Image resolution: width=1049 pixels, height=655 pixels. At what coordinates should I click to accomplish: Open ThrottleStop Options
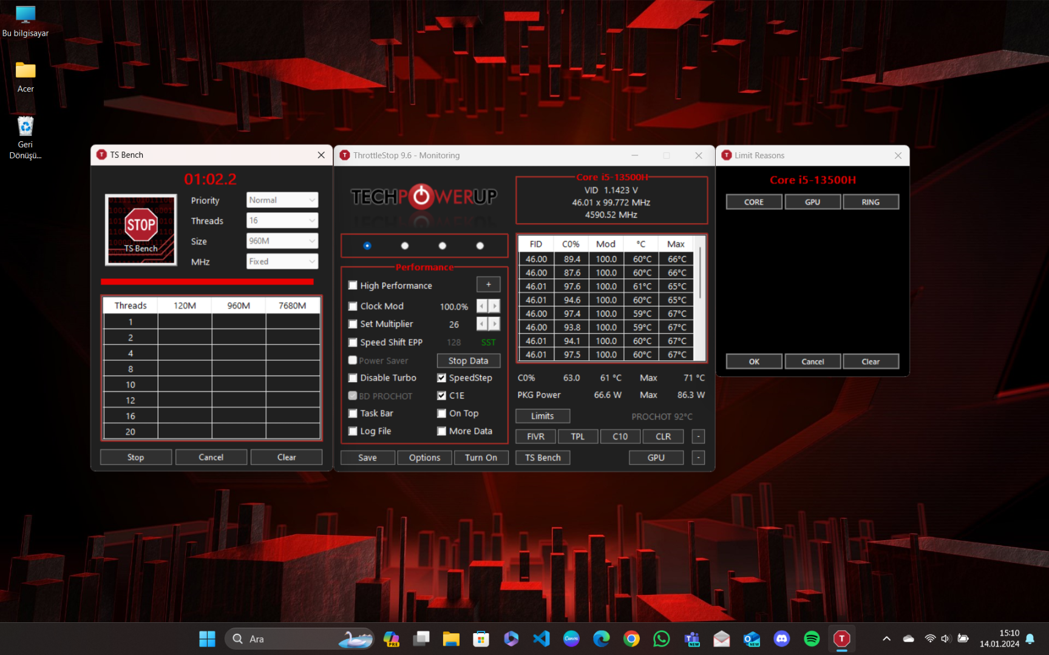point(425,458)
